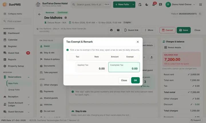Open Register in sidebar
Image resolution: width=206 pixels, height=123 pixels.
click(12, 46)
